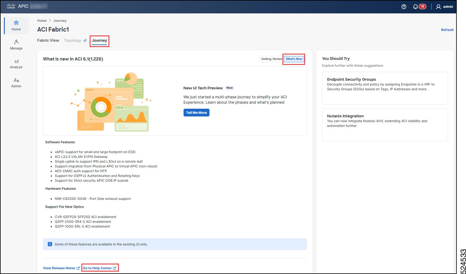The width and height of the screenshot is (466, 274).
Task: Click 'CVR-QSFP28-SFP25G ACI enablement' item
Action: [x=86, y=217]
